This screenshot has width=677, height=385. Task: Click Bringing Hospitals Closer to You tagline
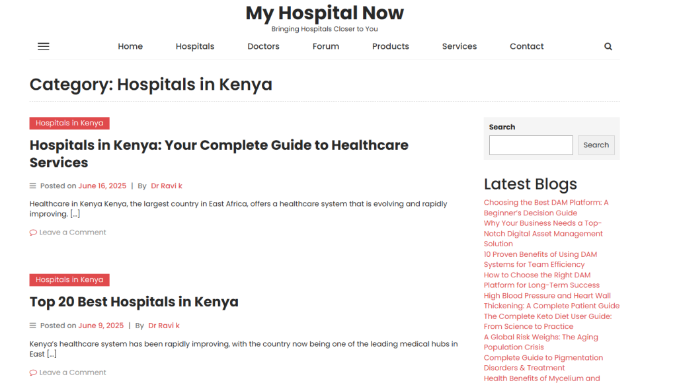(325, 29)
